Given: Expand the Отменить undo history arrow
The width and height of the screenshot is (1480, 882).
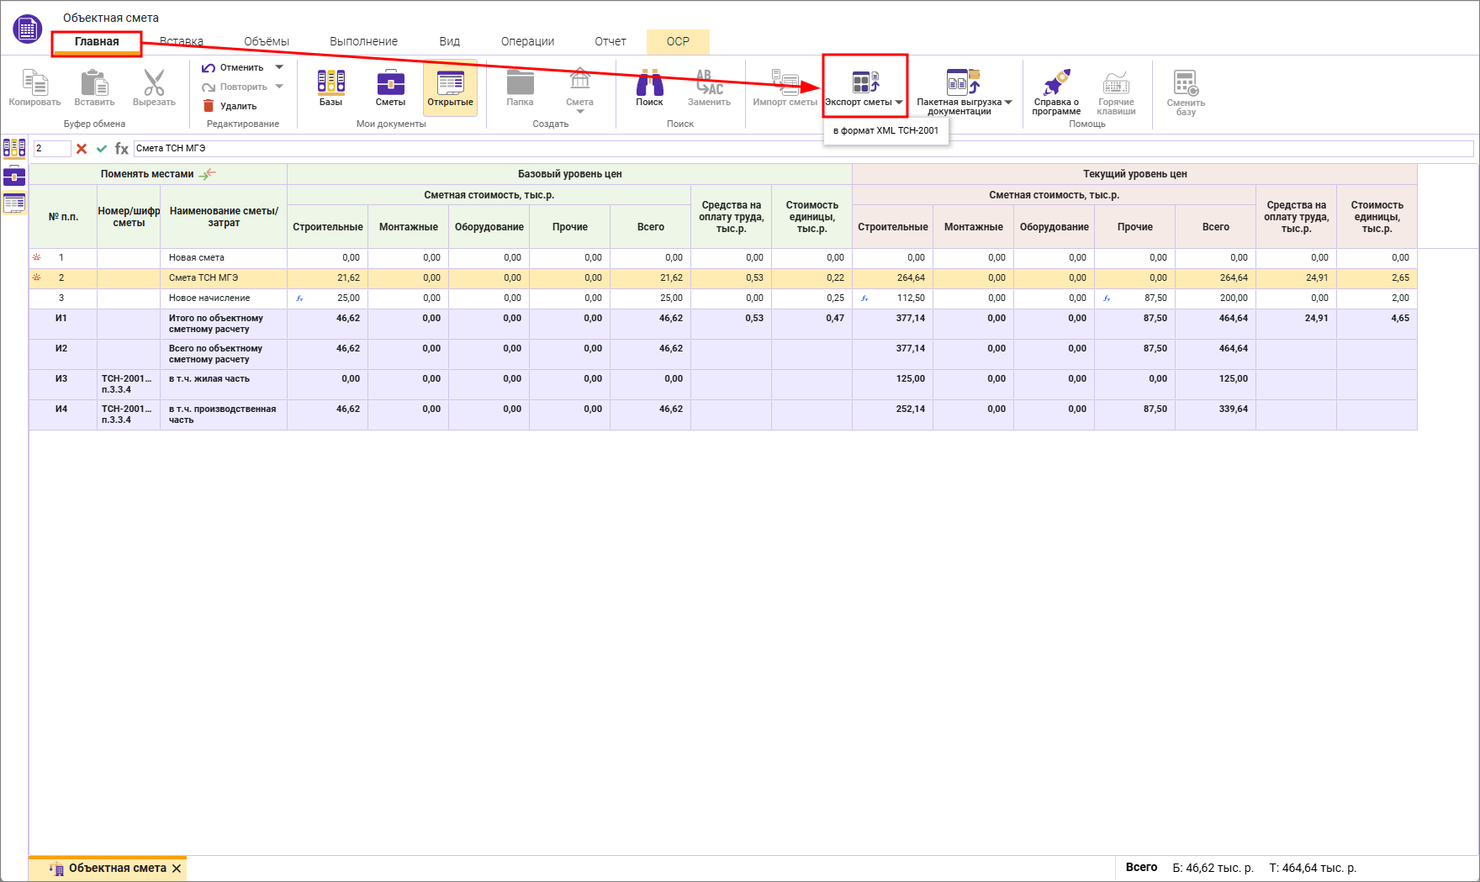Looking at the screenshot, I should 279,67.
